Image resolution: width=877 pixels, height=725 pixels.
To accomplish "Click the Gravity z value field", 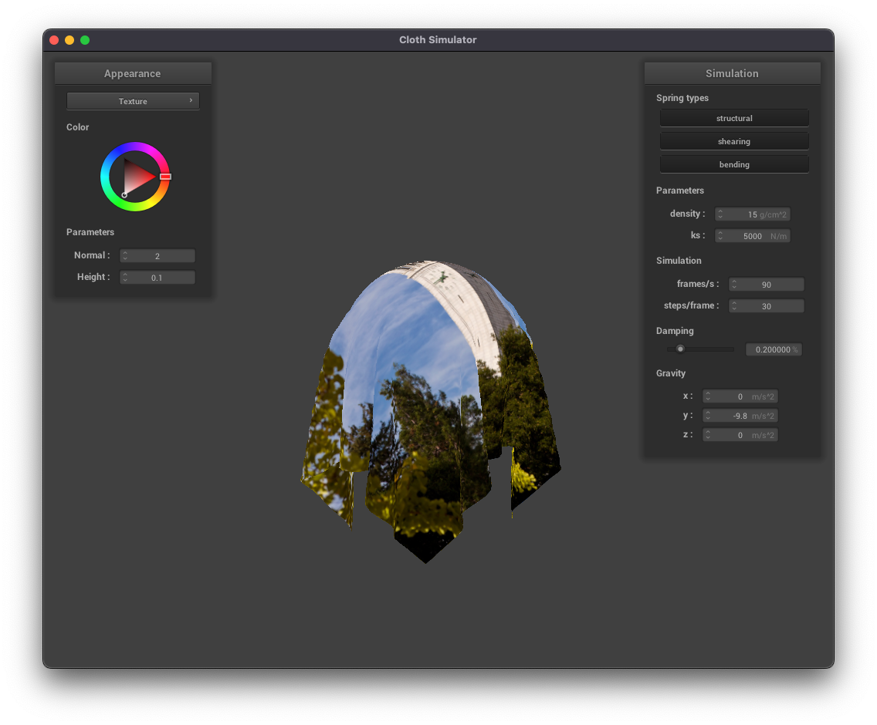I will click(x=740, y=435).
